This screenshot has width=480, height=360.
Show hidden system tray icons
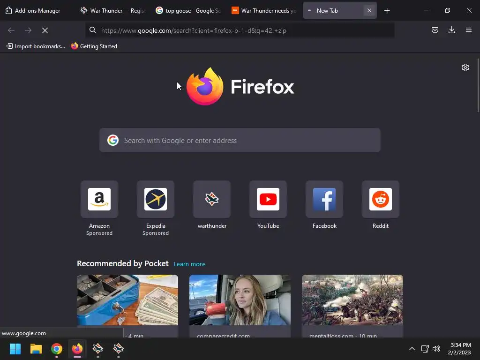[x=412, y=349]
